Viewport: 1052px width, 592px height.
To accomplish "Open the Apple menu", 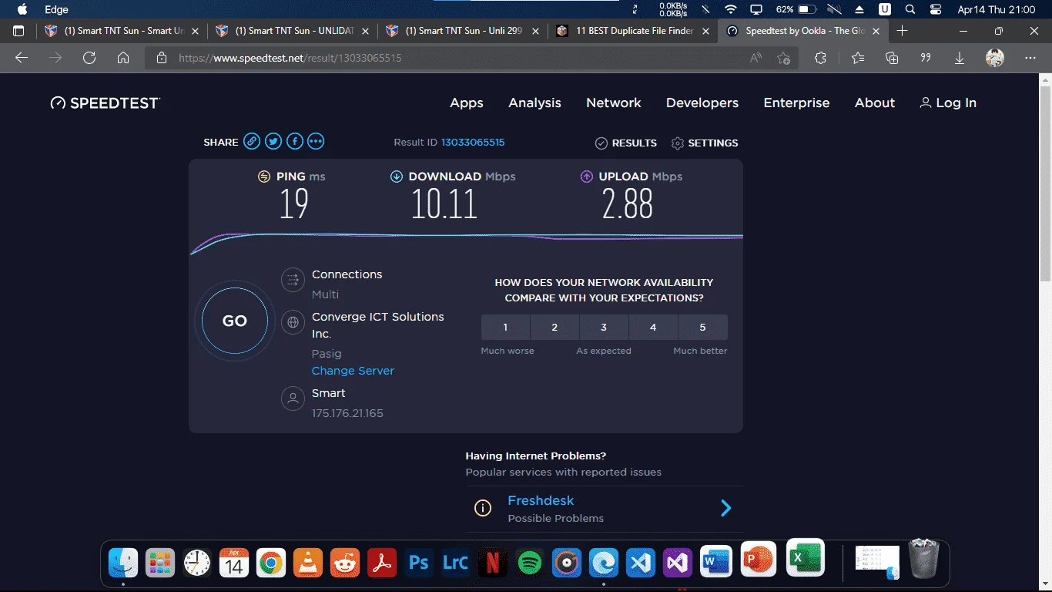I will point(22,9).
